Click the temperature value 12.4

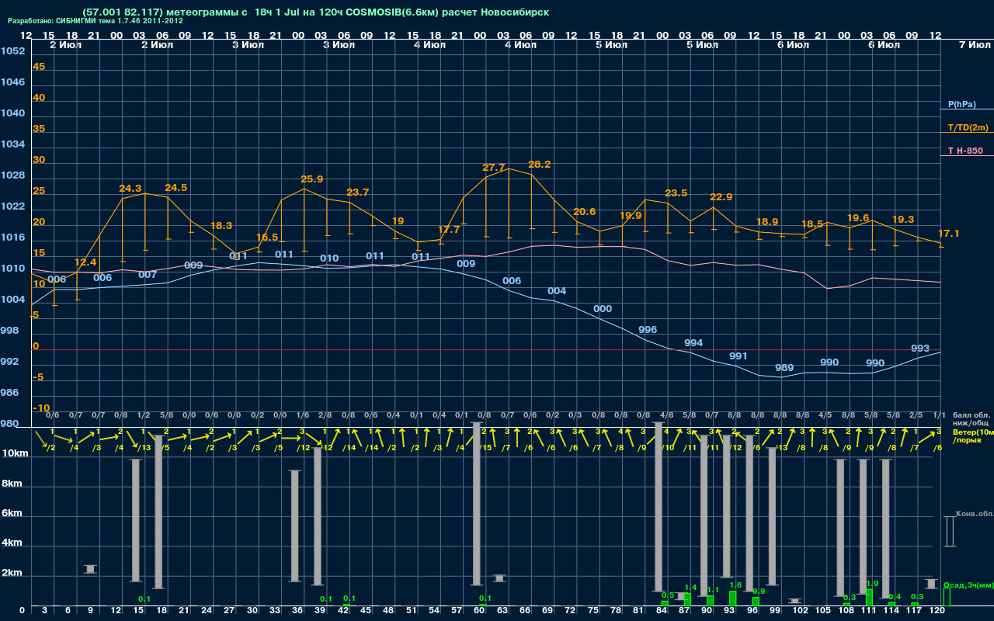point(85,262)
